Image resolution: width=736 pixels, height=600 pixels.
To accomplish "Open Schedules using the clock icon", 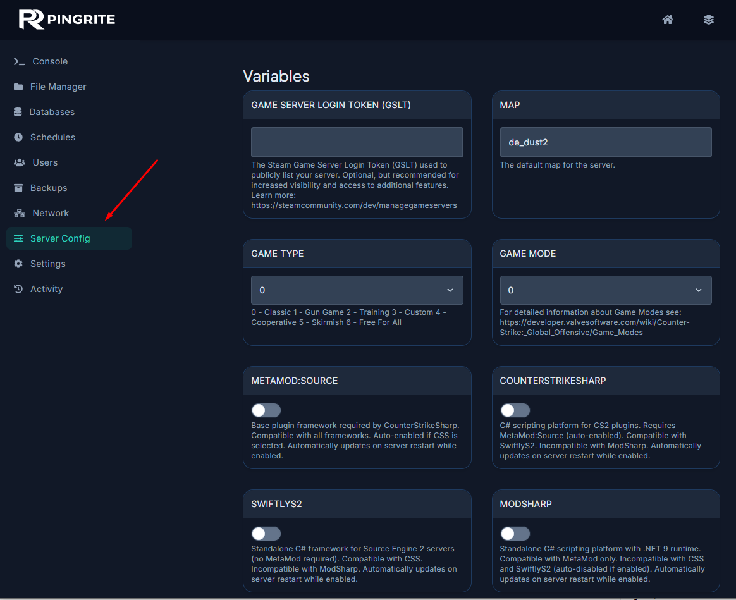I will 17,137.
